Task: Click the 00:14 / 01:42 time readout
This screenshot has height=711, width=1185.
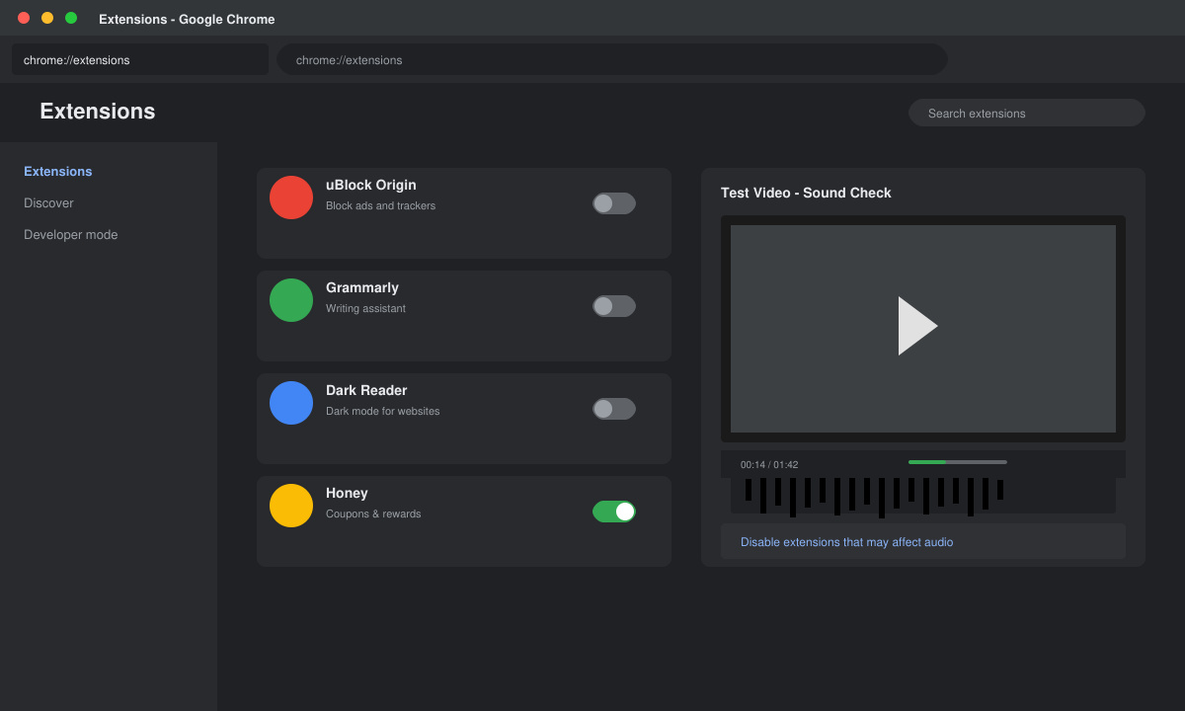Action: (769, 465)
